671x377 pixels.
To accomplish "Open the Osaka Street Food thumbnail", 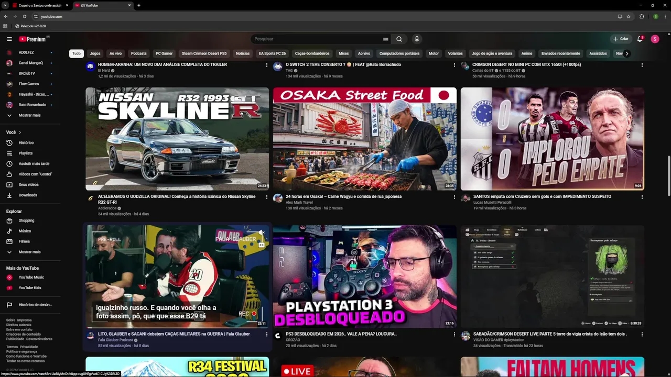I will tap(364, 139).
